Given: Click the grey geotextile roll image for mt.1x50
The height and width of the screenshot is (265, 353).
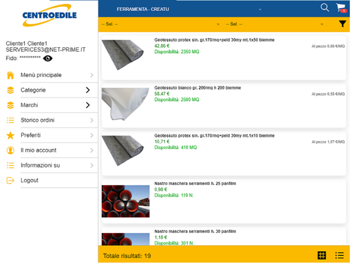Looking at the screenshot, I should (123, 55).
